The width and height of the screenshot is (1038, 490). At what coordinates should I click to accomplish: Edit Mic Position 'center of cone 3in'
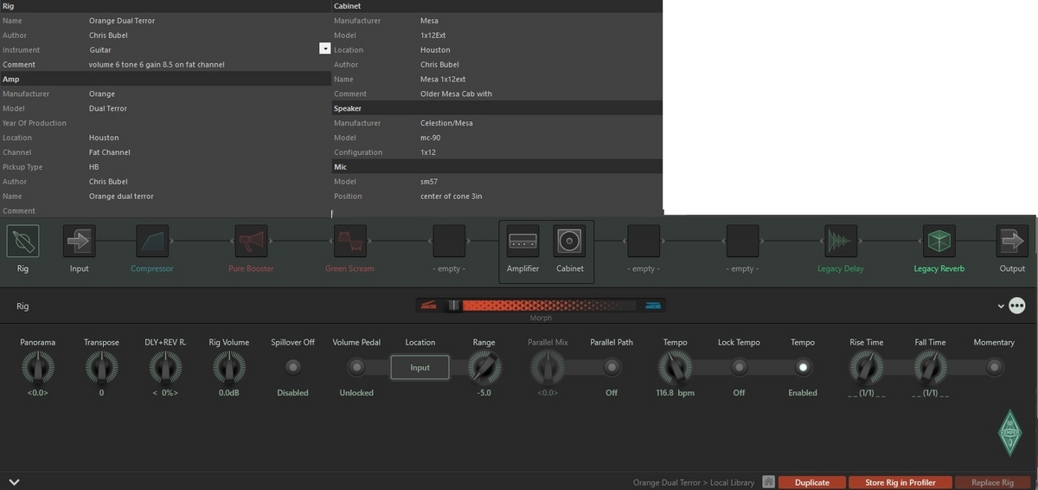coord(541,197)
